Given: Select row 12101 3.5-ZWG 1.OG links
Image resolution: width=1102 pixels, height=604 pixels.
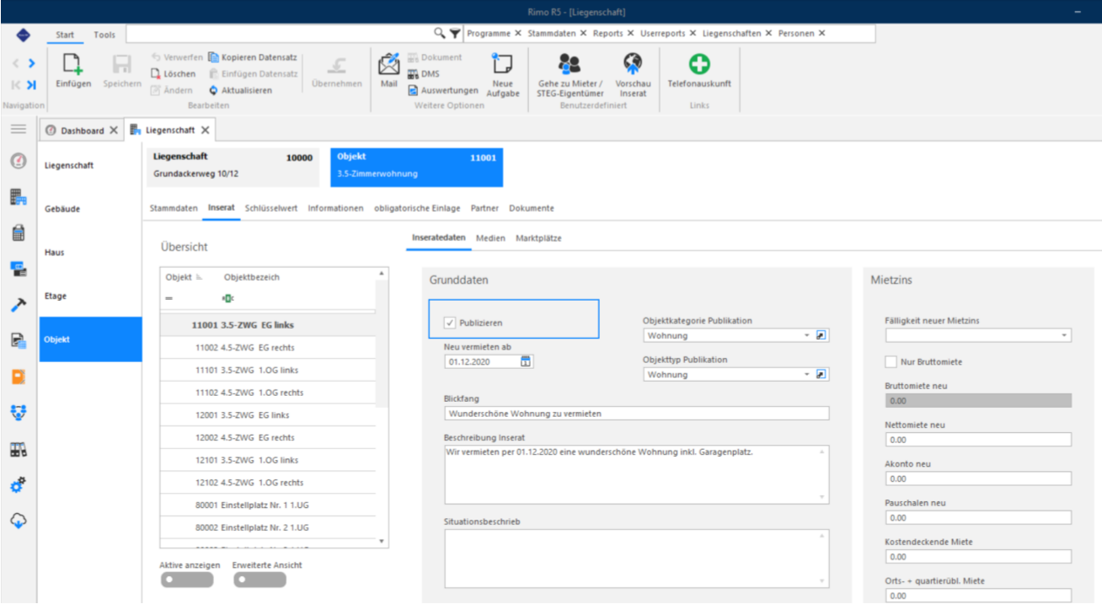Looking at the screenshot, I should pos(268,460).
